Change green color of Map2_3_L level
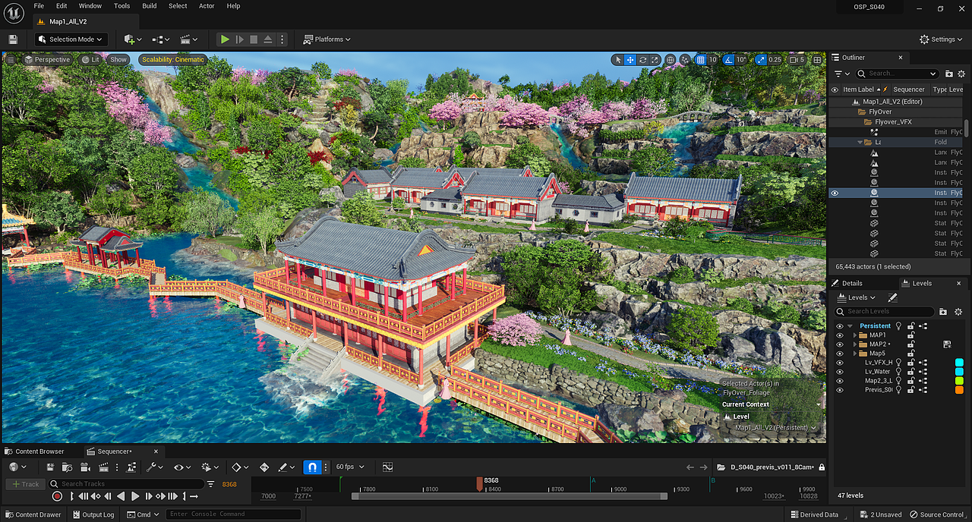This screenshot has width=972, height=522. point(959,381)
